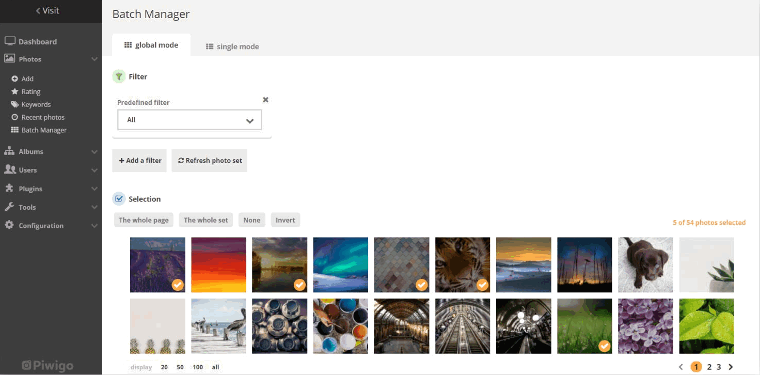
Task: Click the Invert selection button
Action: click(x=286, y=220)
